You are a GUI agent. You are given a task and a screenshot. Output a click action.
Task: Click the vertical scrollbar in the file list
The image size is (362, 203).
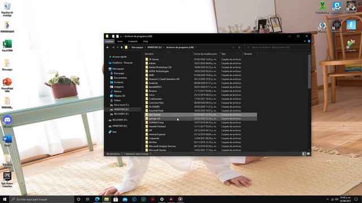click(309, 72)
